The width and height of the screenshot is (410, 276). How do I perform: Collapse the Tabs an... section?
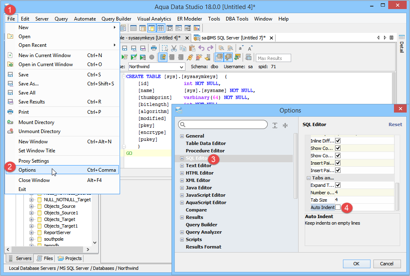click(308, 178)
